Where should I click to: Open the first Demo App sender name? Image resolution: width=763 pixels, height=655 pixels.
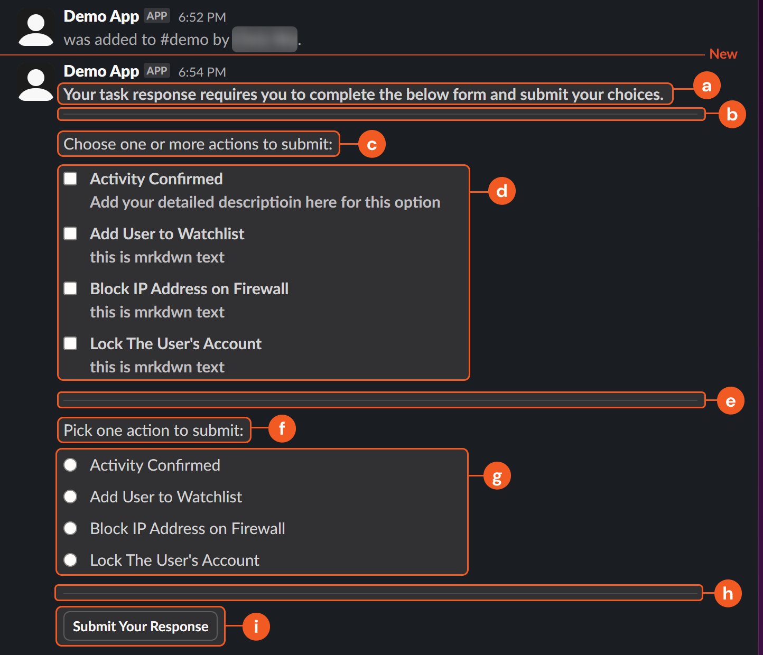(101, 16)
